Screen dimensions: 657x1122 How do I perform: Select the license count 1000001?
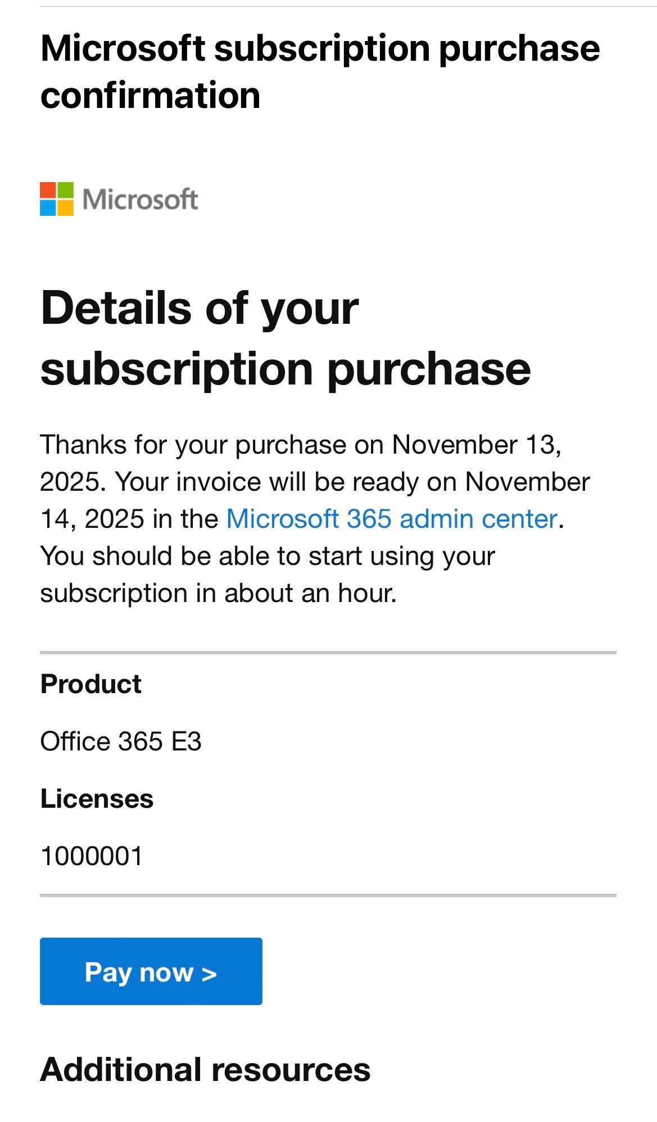click(92, 856)
